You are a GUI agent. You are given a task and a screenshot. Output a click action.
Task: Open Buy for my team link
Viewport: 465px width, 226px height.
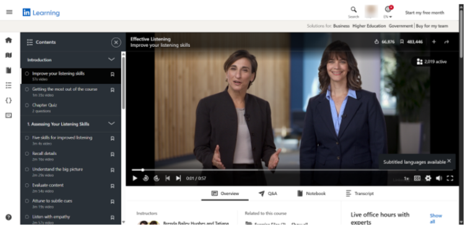432,26
